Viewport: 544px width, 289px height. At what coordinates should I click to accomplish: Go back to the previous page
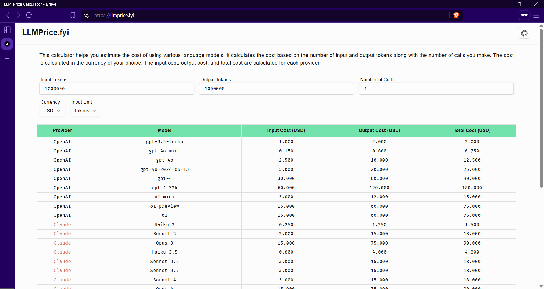(8, 15)
